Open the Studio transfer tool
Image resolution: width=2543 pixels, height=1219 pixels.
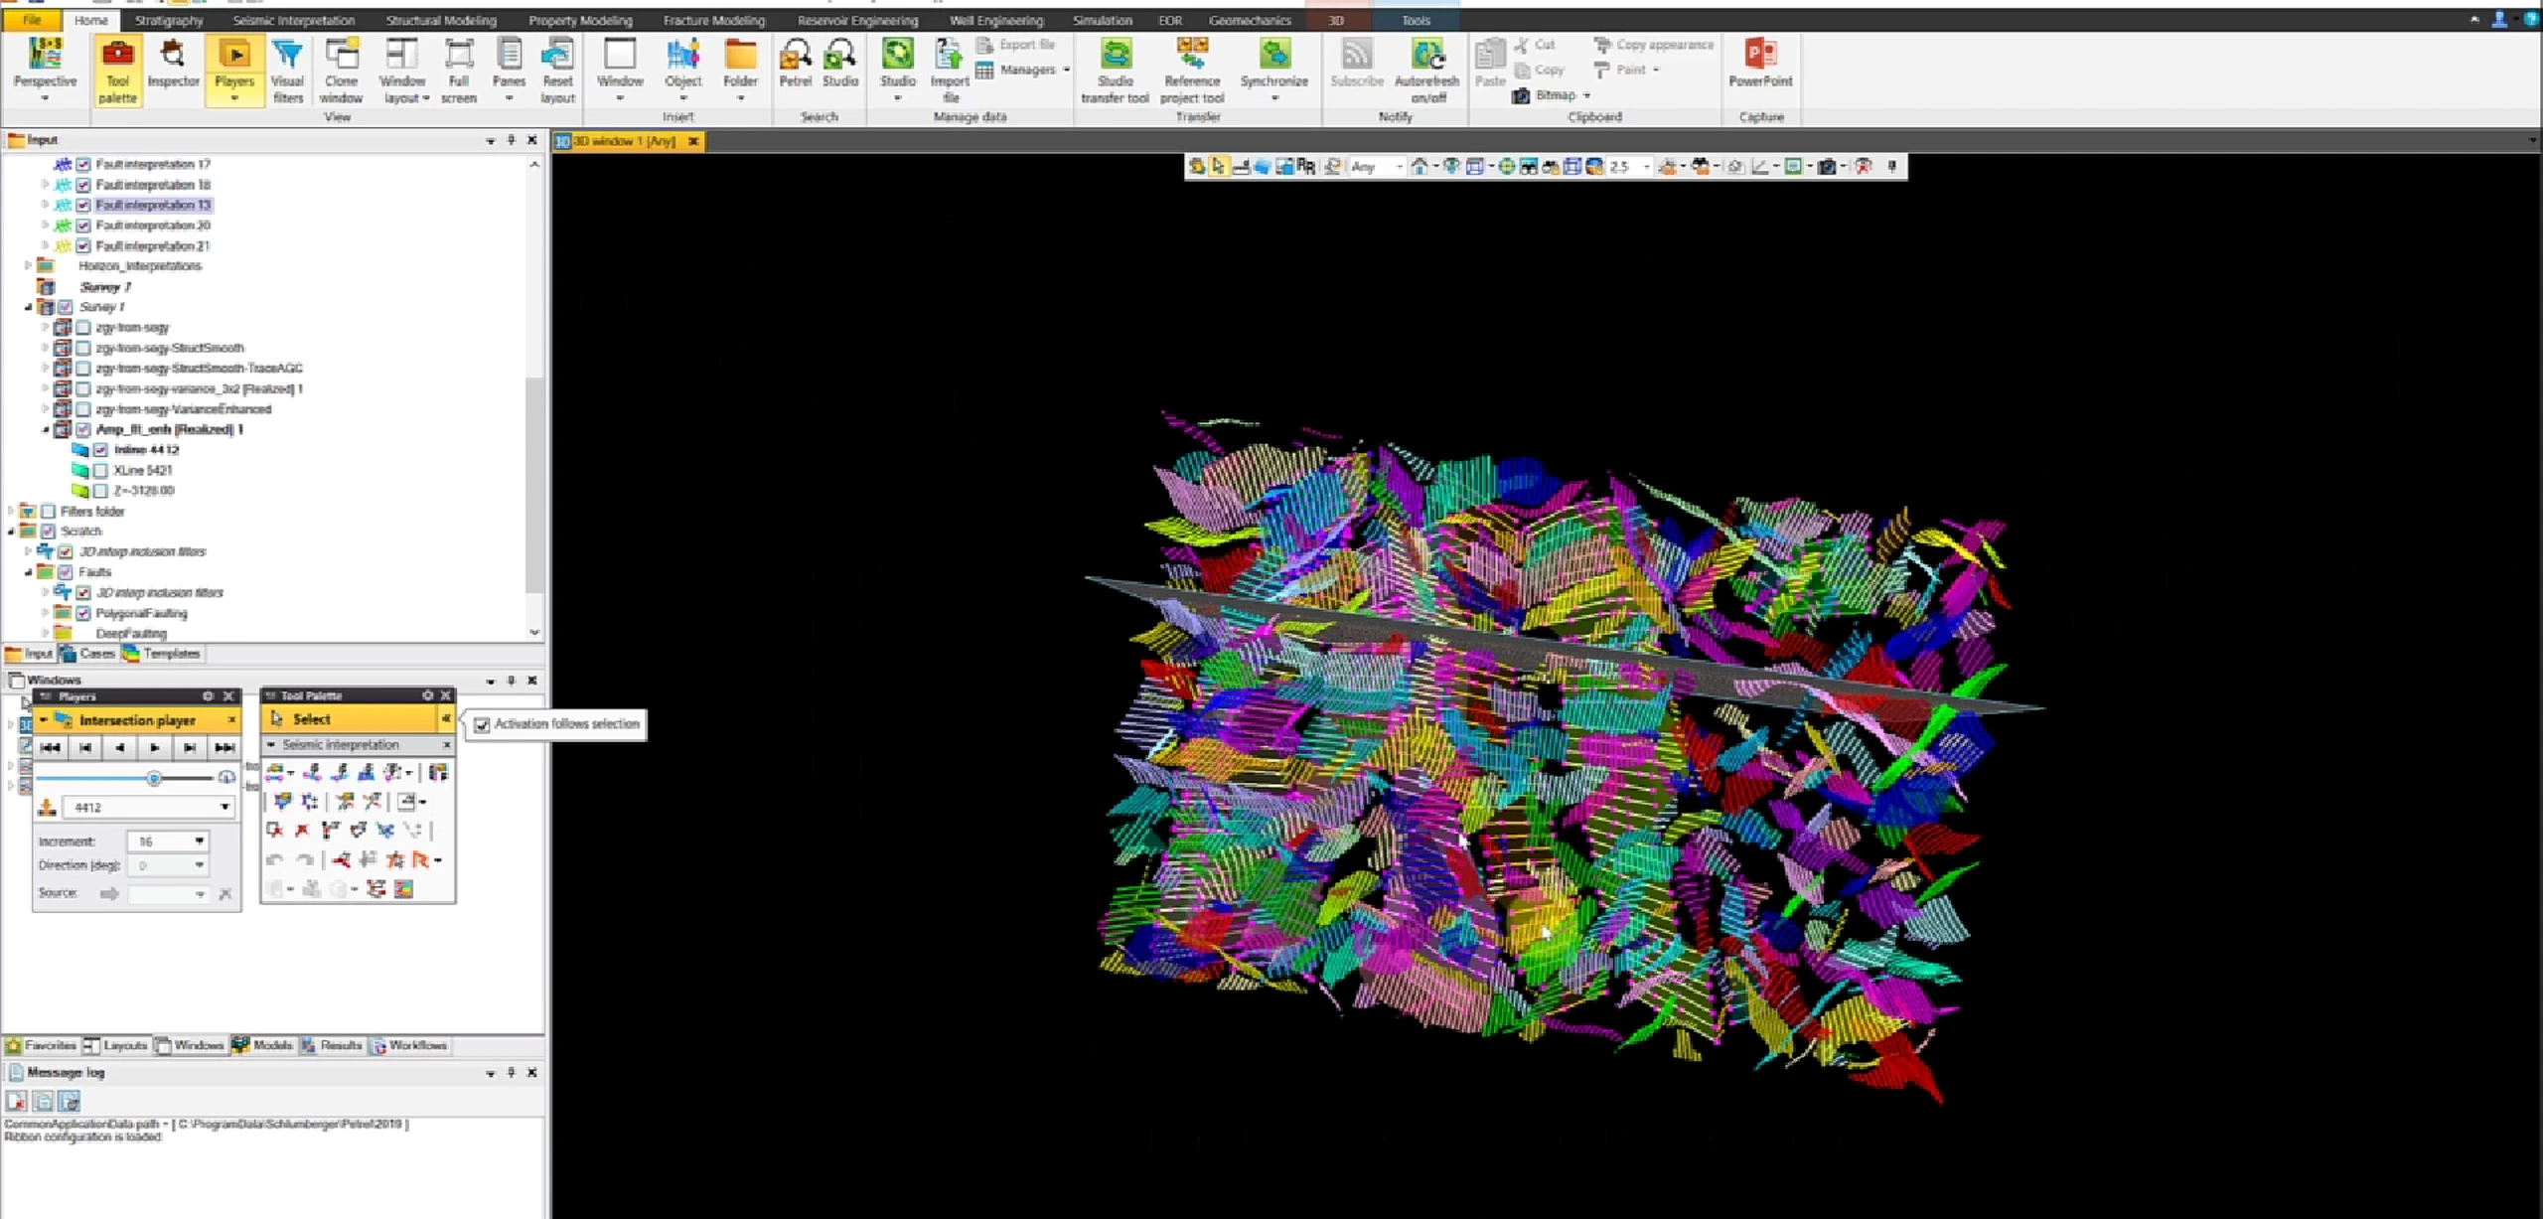[x=1115, y=70]
